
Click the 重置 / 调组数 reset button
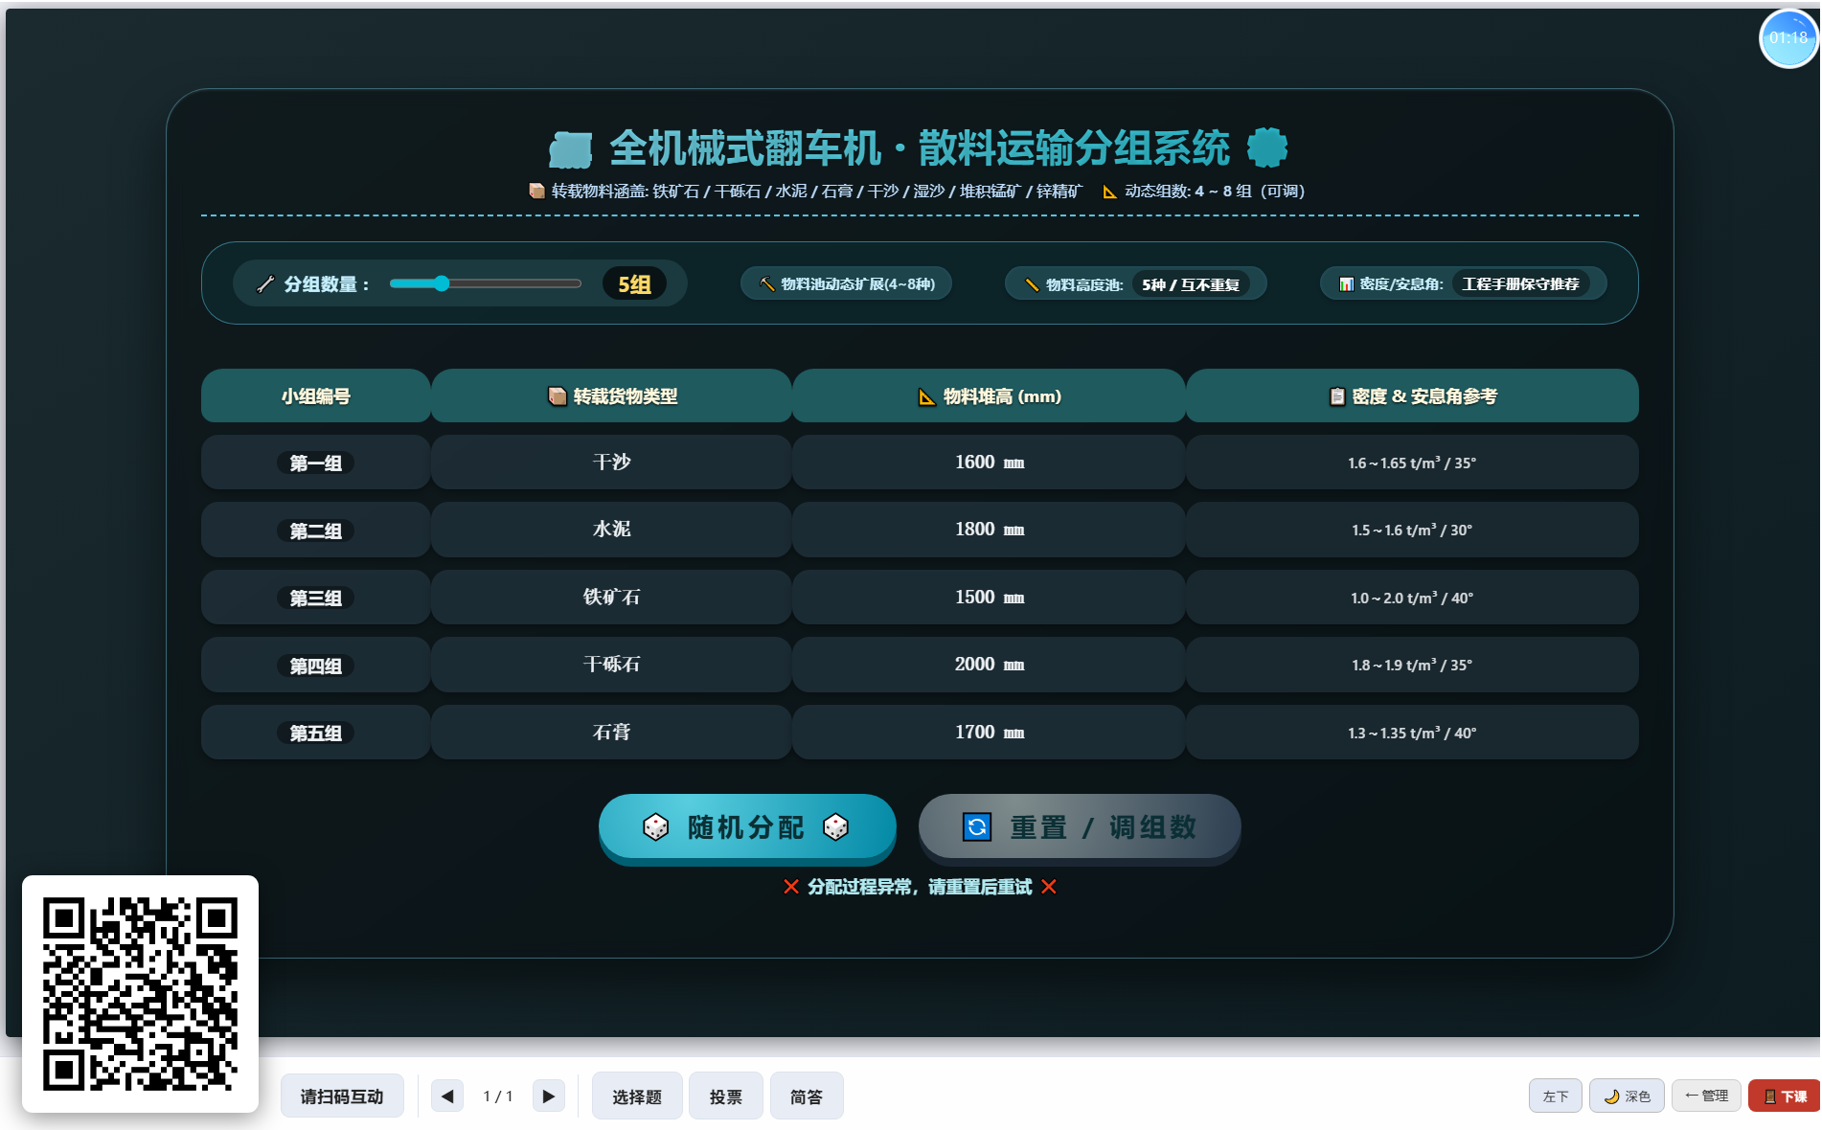[x=1080, y=826]
